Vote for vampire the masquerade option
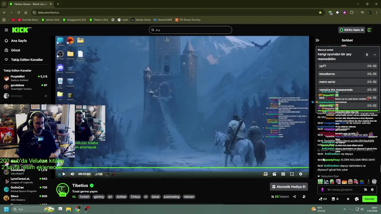 coord(348,90)
